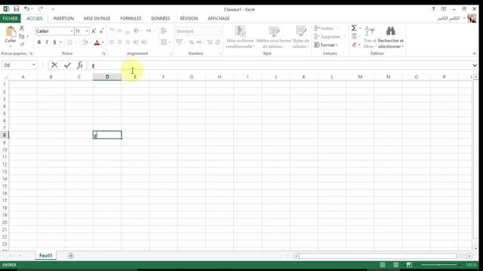
Task: Cancel the cell entry with the X icon
Action: [x=54, y=65]
